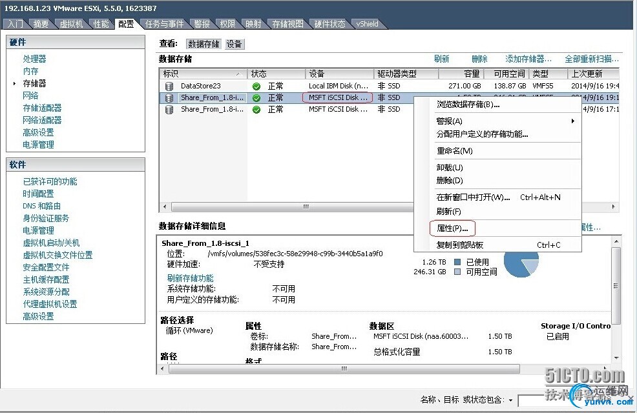Sort by the 可用空间 column header
The width and height of the screenshot is (637, 413).
(506, 74)
